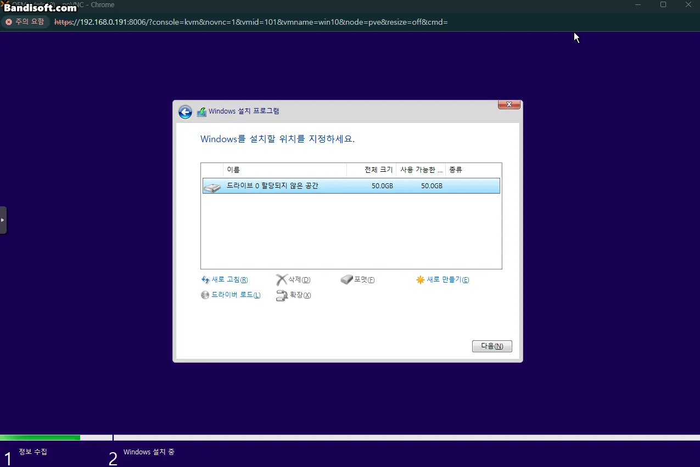
Task: Click the 확장 extend partition icon
Action: click(282, 296)
